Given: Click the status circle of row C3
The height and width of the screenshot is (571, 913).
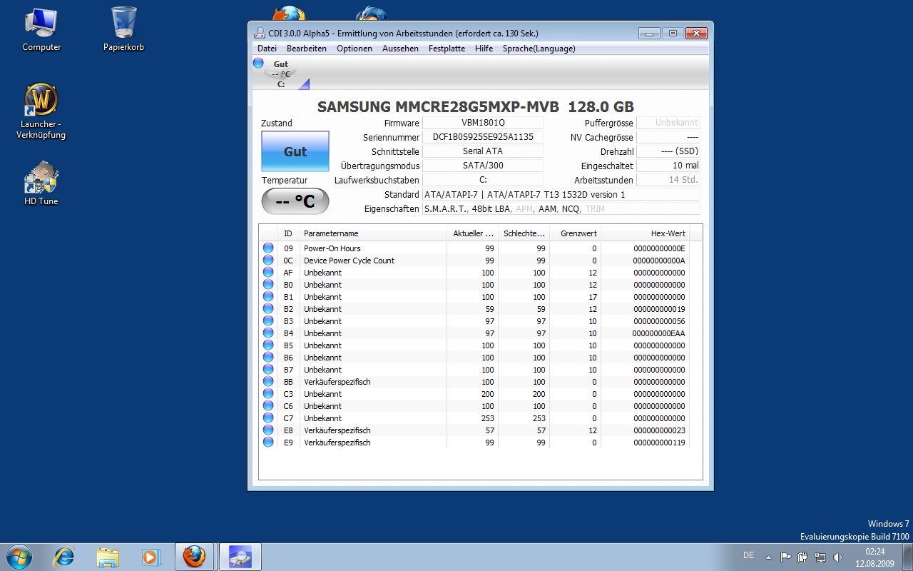Looking at the screenshot, I should (268, 394).
